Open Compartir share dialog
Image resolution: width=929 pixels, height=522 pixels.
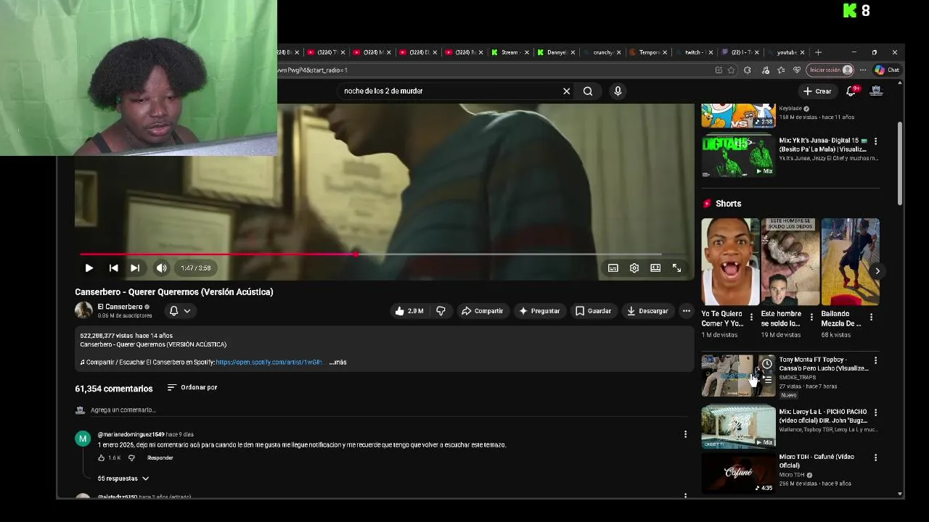(x=482, y=311)
